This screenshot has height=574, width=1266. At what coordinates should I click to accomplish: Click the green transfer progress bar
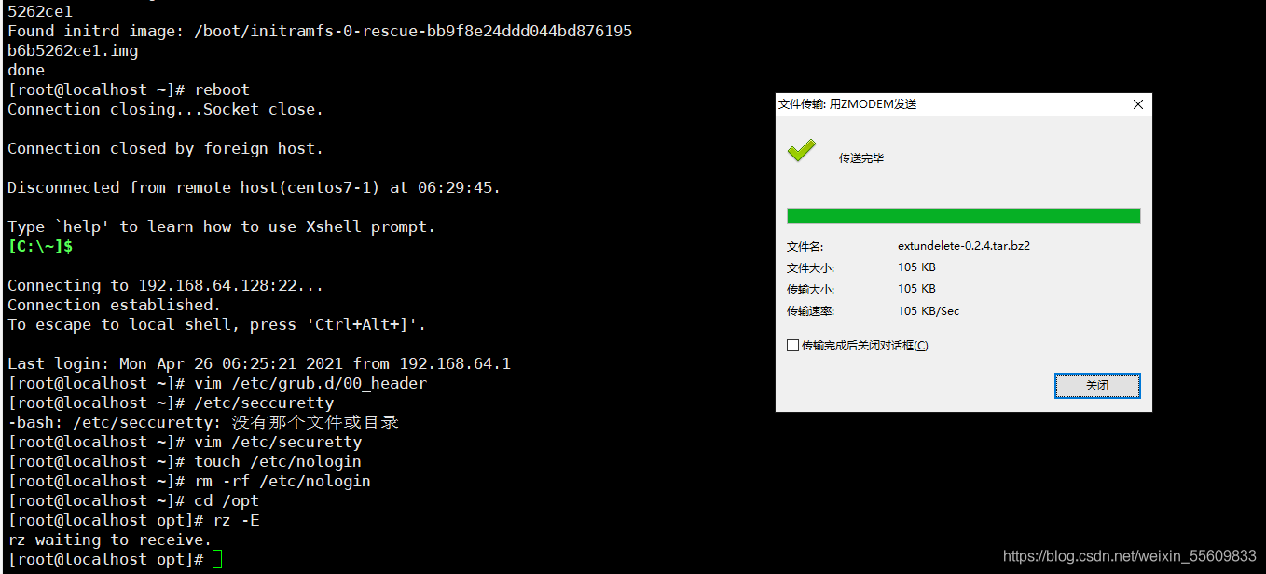coord(963,216)
